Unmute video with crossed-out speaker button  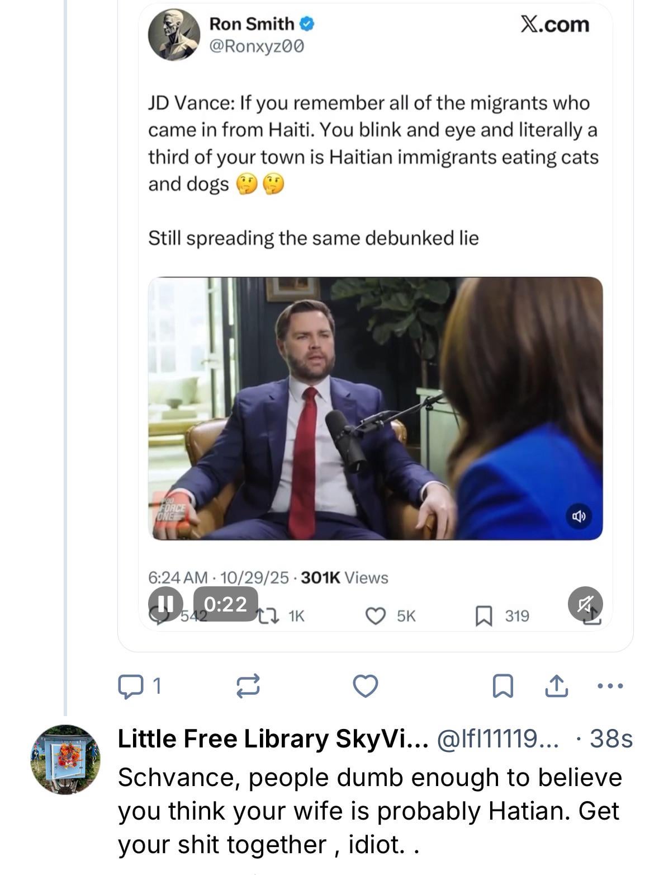pos(585,604)
